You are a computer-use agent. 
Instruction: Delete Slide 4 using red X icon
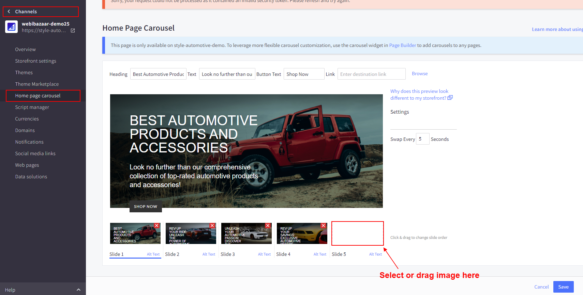[x=323, y=226]
